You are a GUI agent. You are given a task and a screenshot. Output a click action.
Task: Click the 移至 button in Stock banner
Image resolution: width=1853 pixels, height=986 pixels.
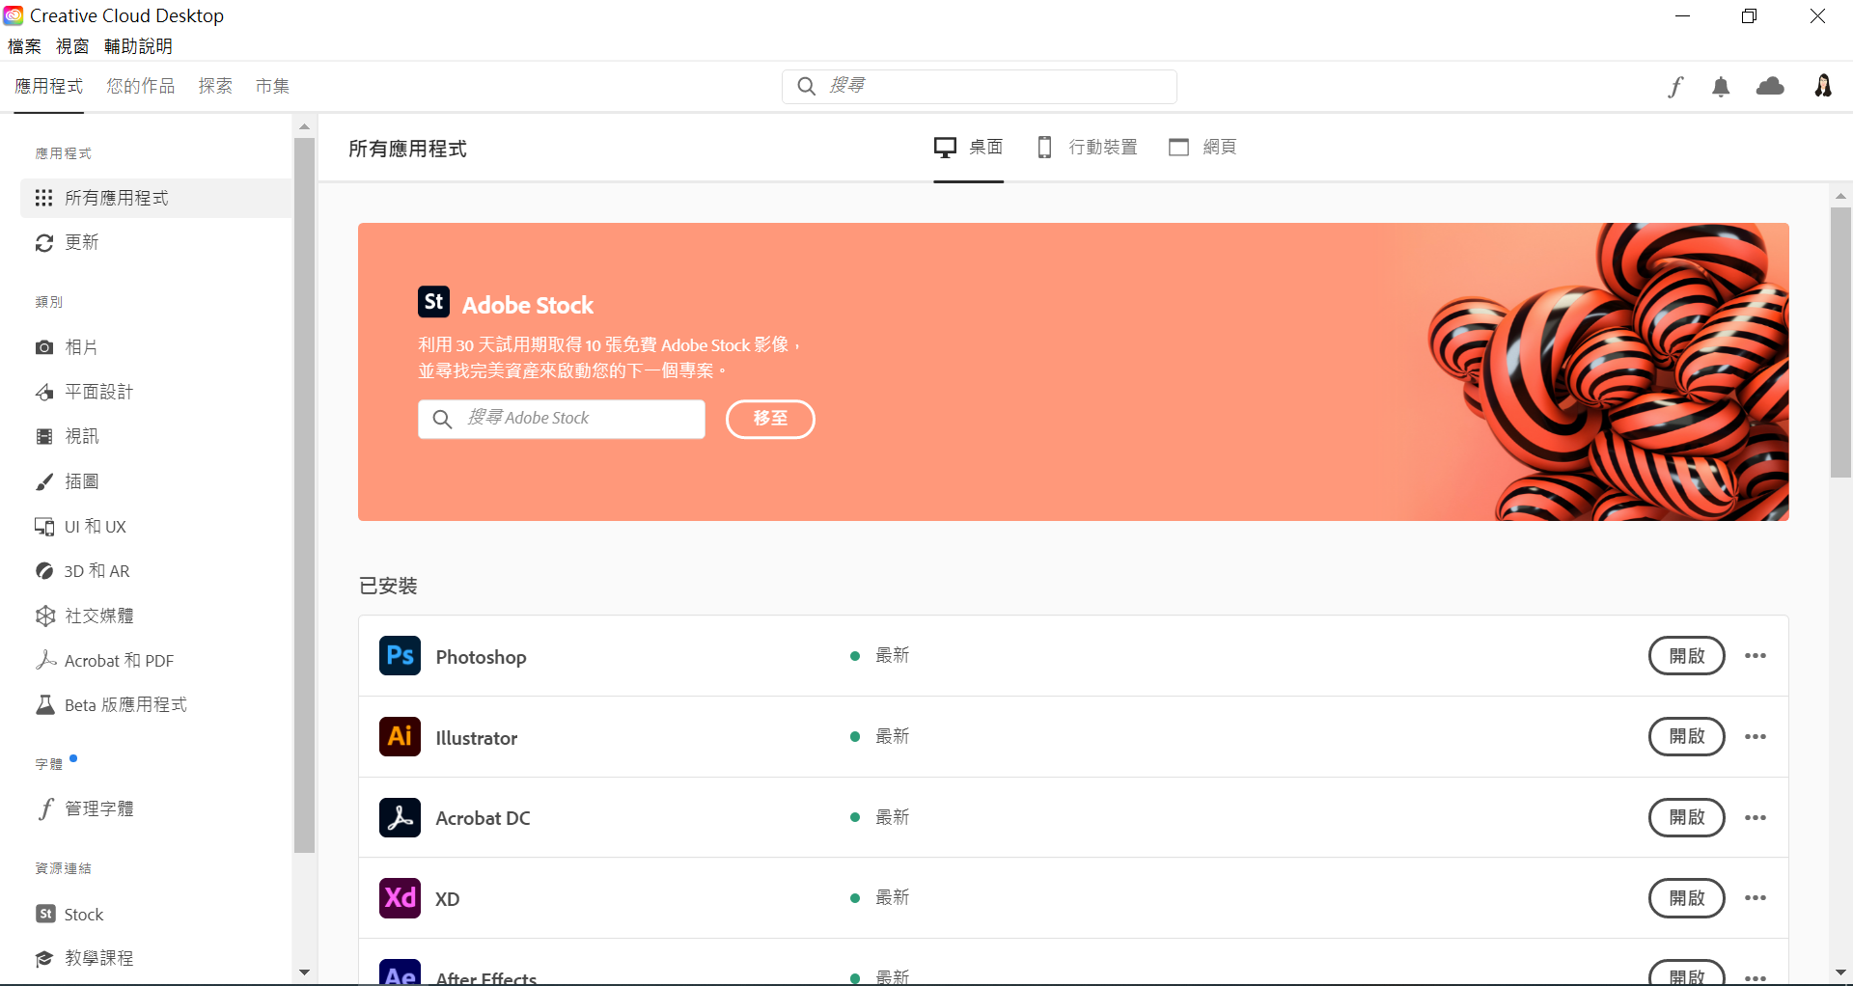click(x=770, y=419)
